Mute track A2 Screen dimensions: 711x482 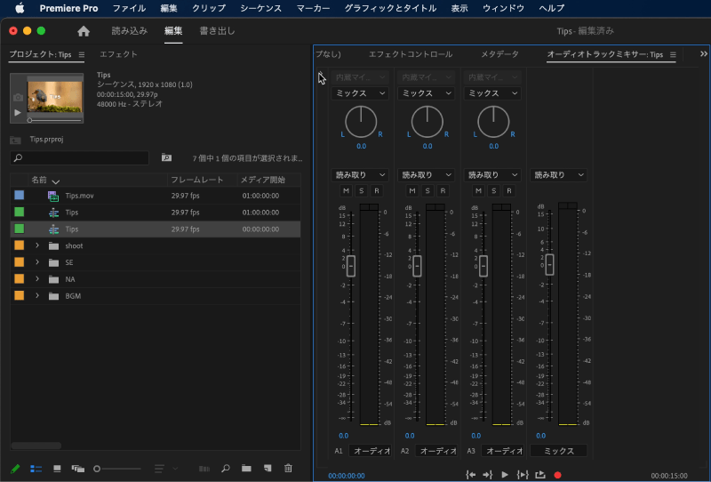(412, 190)
